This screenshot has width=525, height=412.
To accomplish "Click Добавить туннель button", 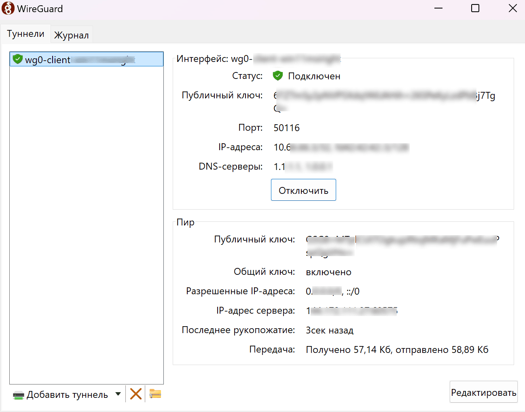I will 61,395.
